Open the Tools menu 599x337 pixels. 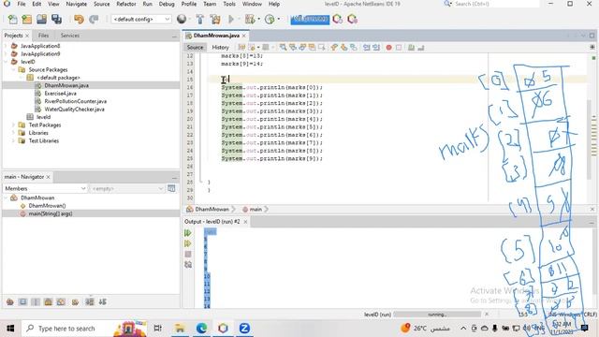229,4
